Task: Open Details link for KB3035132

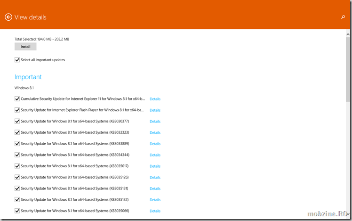Action: click(155, 200)
